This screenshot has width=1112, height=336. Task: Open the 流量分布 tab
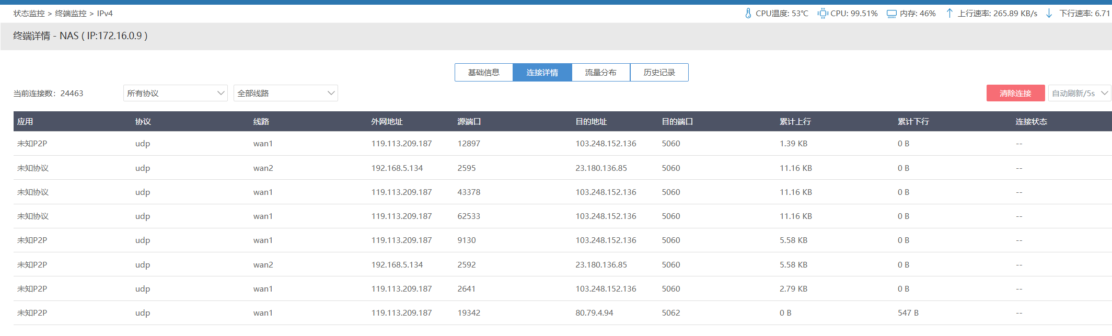600,73
